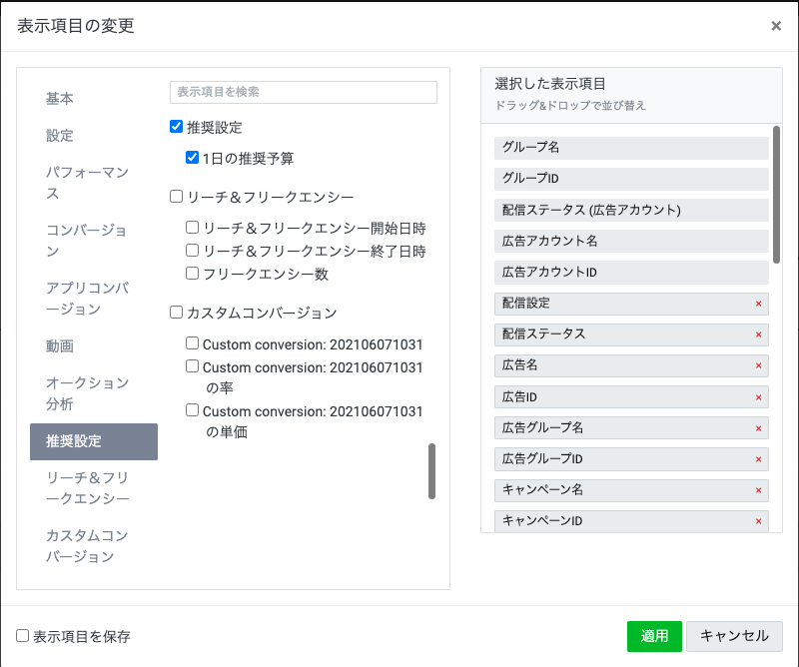
Task: Remove 配信ステータス with its red x
Action: (x=758, y=334)
